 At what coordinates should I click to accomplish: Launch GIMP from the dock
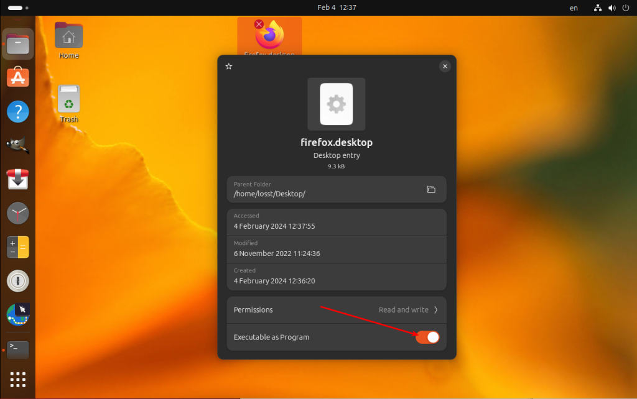pyautogui.click(x=18, y=145)
